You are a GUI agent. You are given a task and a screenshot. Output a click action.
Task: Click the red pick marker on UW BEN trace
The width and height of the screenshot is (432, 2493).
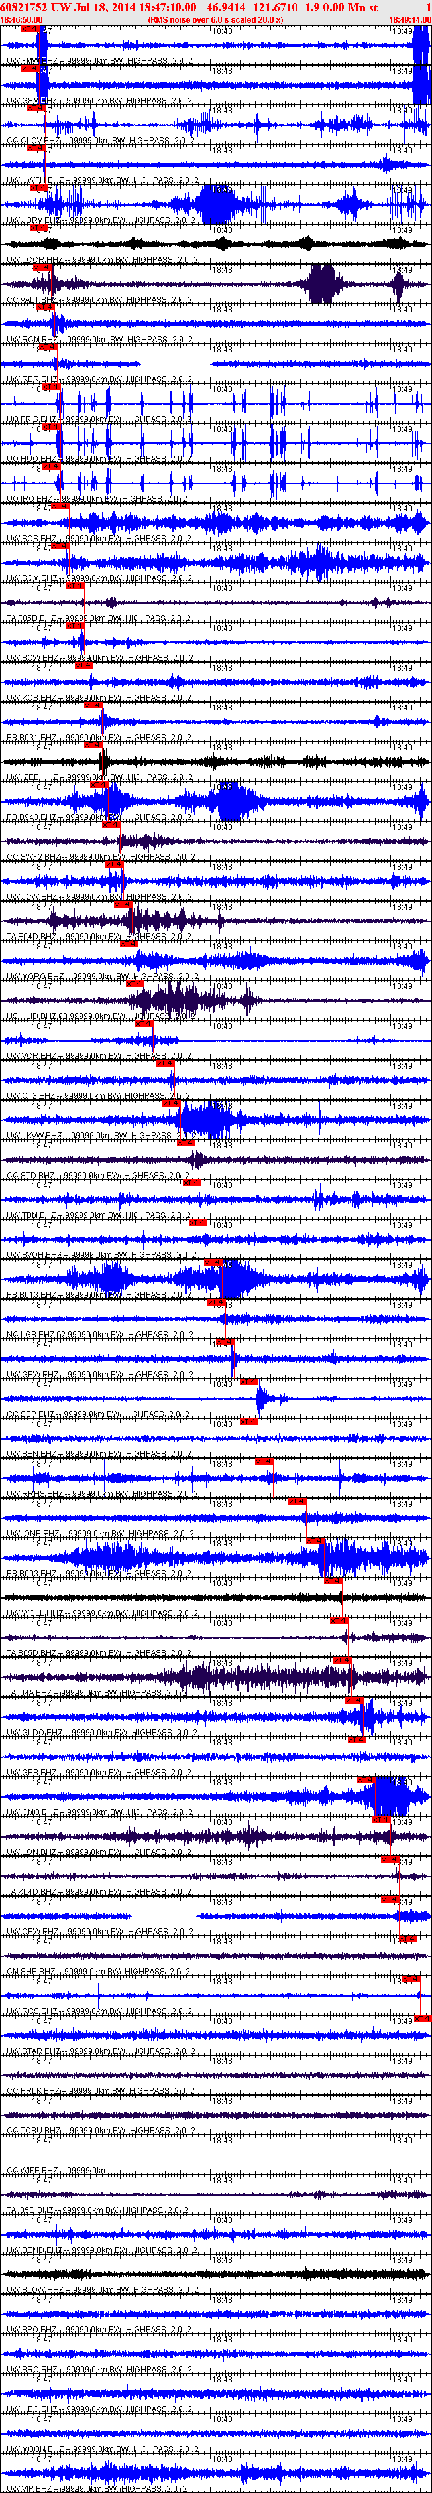[248, 1421]
